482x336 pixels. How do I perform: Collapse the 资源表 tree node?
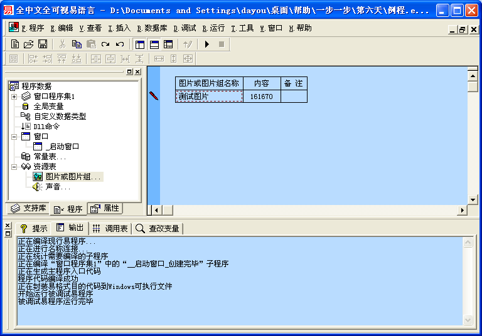[x=14, y=167]
